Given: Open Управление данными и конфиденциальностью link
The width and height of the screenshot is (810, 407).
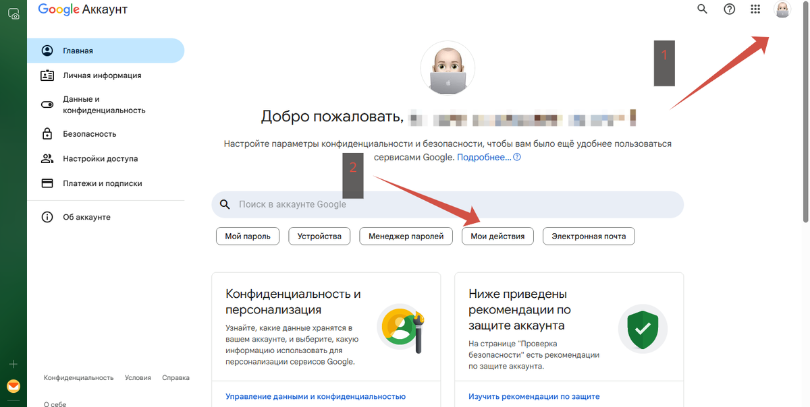Looking at the screenshot, I should tap(315, 396).
